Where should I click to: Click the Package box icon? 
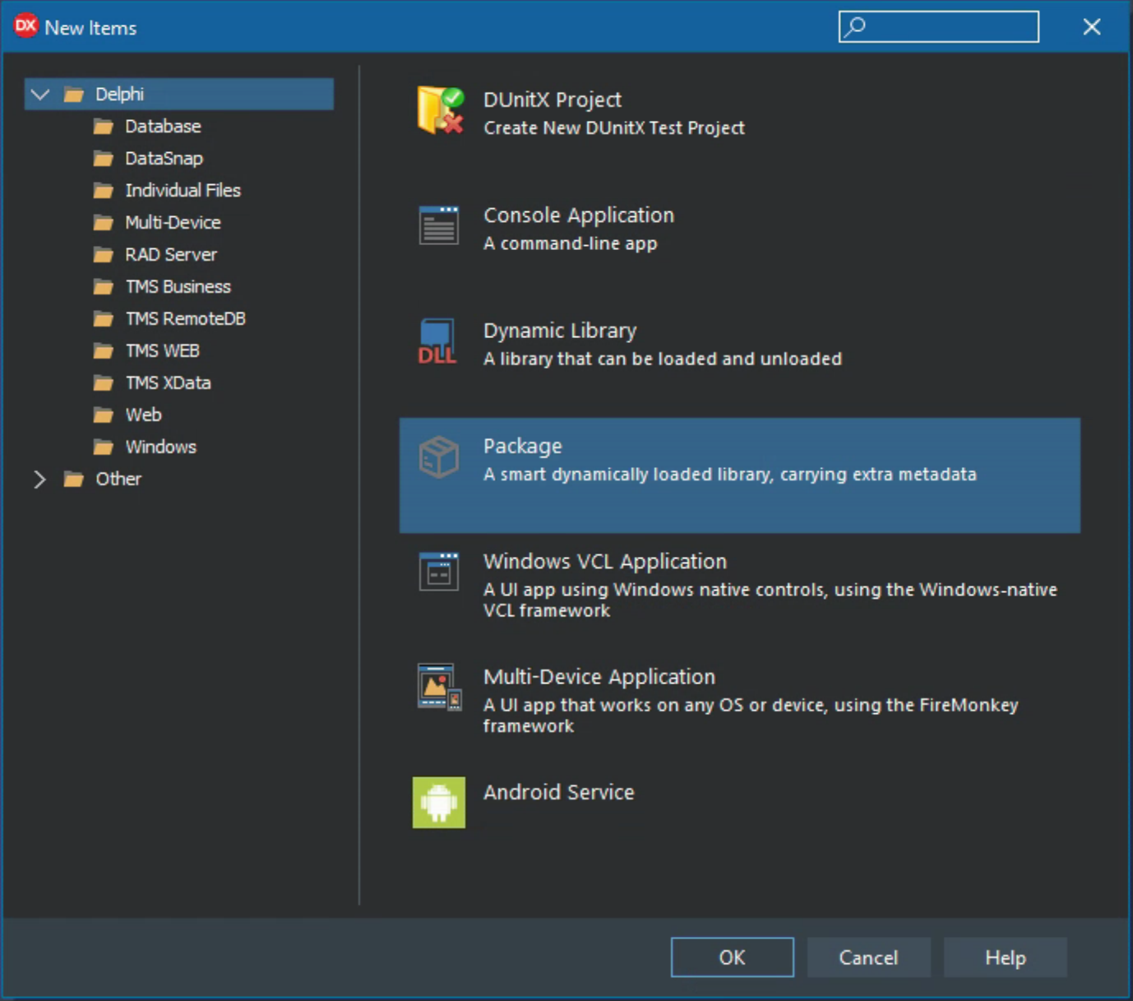pyautogui.click(x=439, y=456)
